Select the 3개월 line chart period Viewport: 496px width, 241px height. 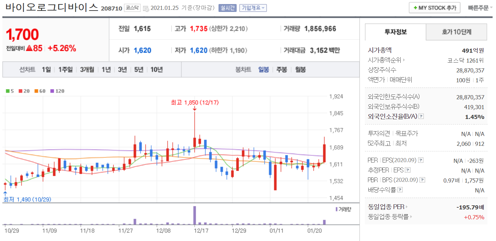(x=87, y=70)
